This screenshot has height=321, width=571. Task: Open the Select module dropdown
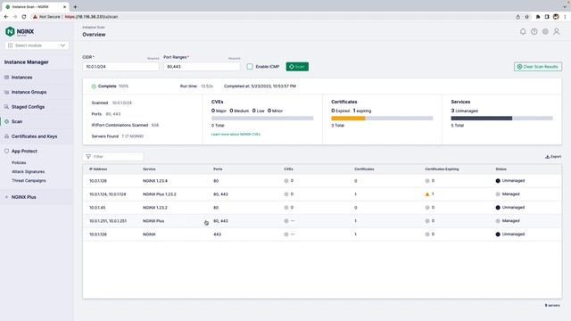point(37,45)
